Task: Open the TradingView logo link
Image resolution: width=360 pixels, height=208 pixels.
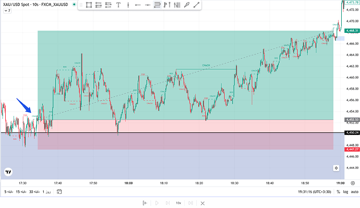Action: pos(8,172)
